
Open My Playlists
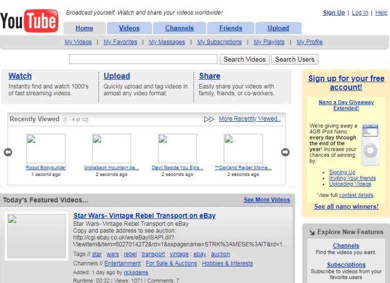269,42
